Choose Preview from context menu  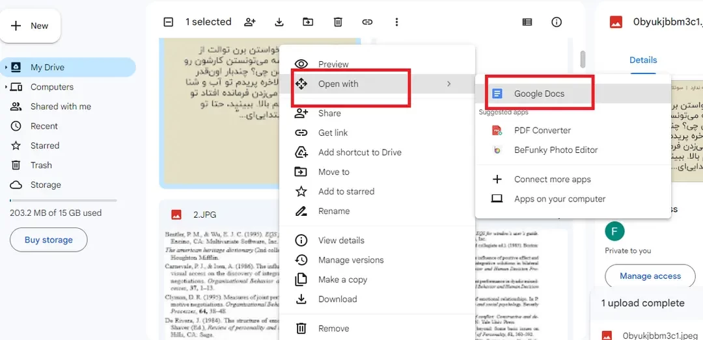click(x=377, y=64)
